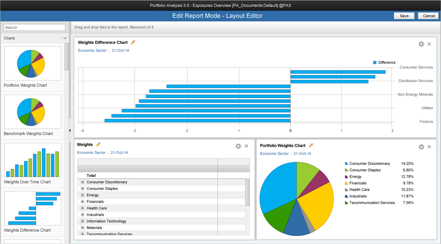Click 21-Oct-14 date in Weights Difference Chart

coord(120,50)
